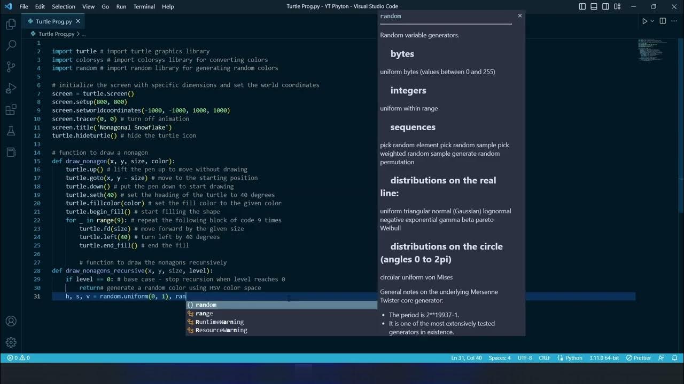684x384 pixels.
Task: Open the bottom activity bar panel icon
Action: click(x=11, y=153)
